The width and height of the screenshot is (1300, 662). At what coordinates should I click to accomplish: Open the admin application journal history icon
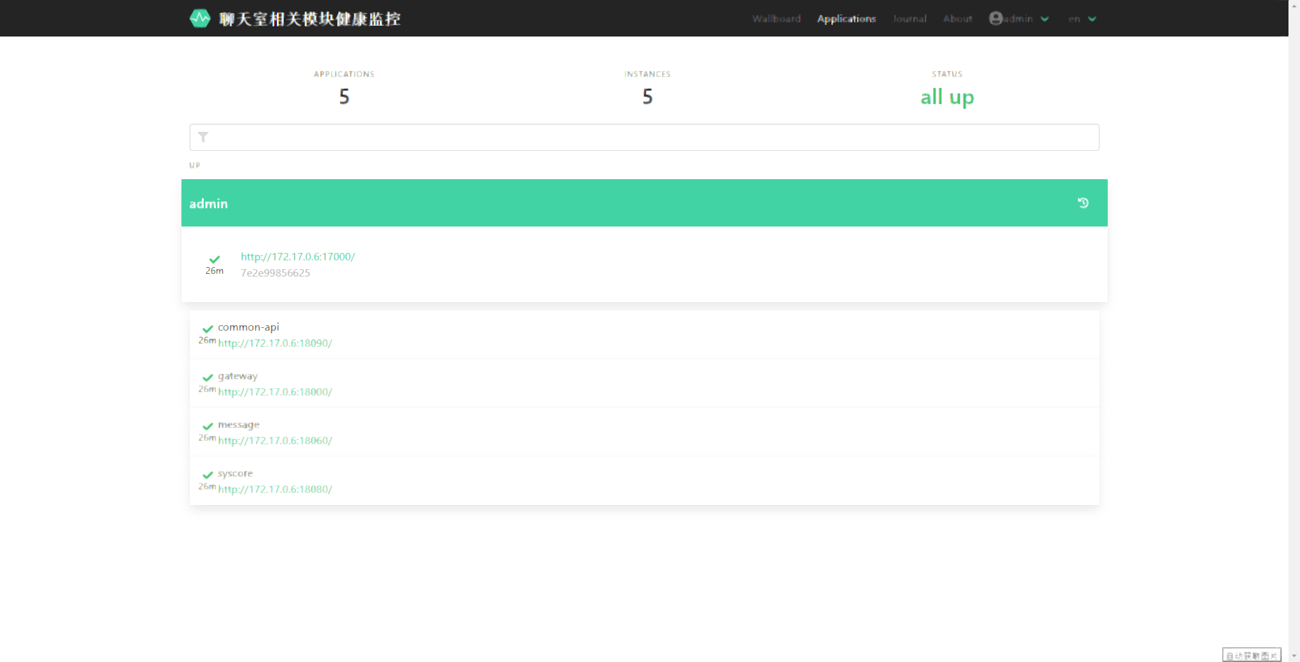[1083, 203]
